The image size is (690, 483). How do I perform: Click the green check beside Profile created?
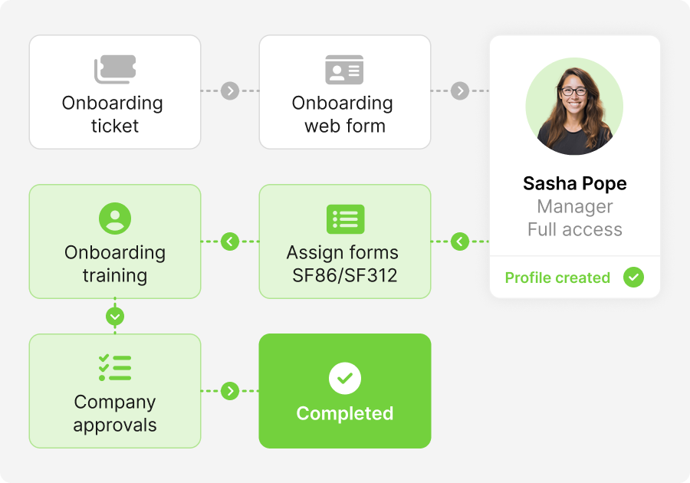[633, 278]
